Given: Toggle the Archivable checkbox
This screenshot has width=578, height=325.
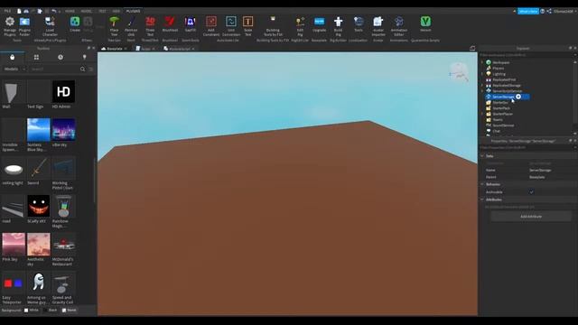Looking at the screenshot, I should pyautogui.click(x=531, y=192).
